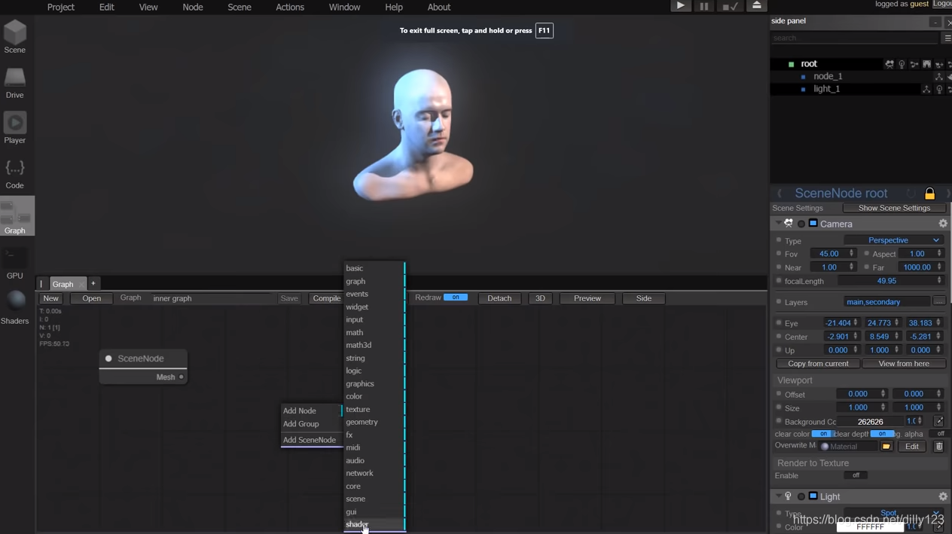Click the FFFFFF light color swatch

click(x=870, y=526)
